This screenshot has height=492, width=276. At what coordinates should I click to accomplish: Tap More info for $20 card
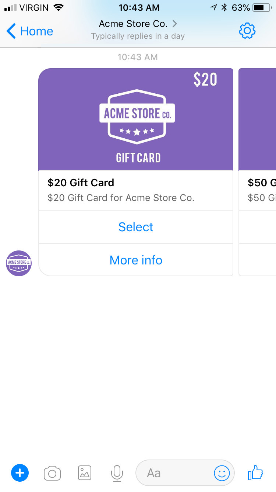point(136,260)
